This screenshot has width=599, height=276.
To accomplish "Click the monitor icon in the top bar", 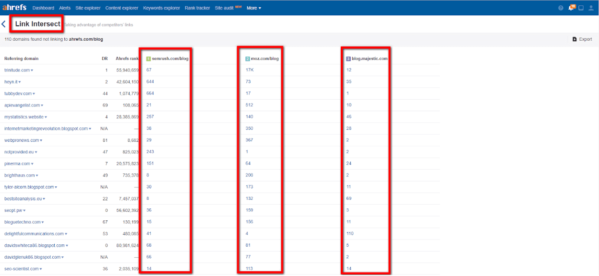I will point(581,8).
